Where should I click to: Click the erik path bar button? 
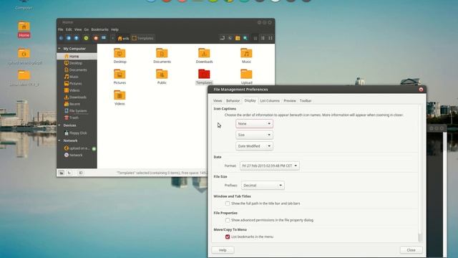coord(123,38)
